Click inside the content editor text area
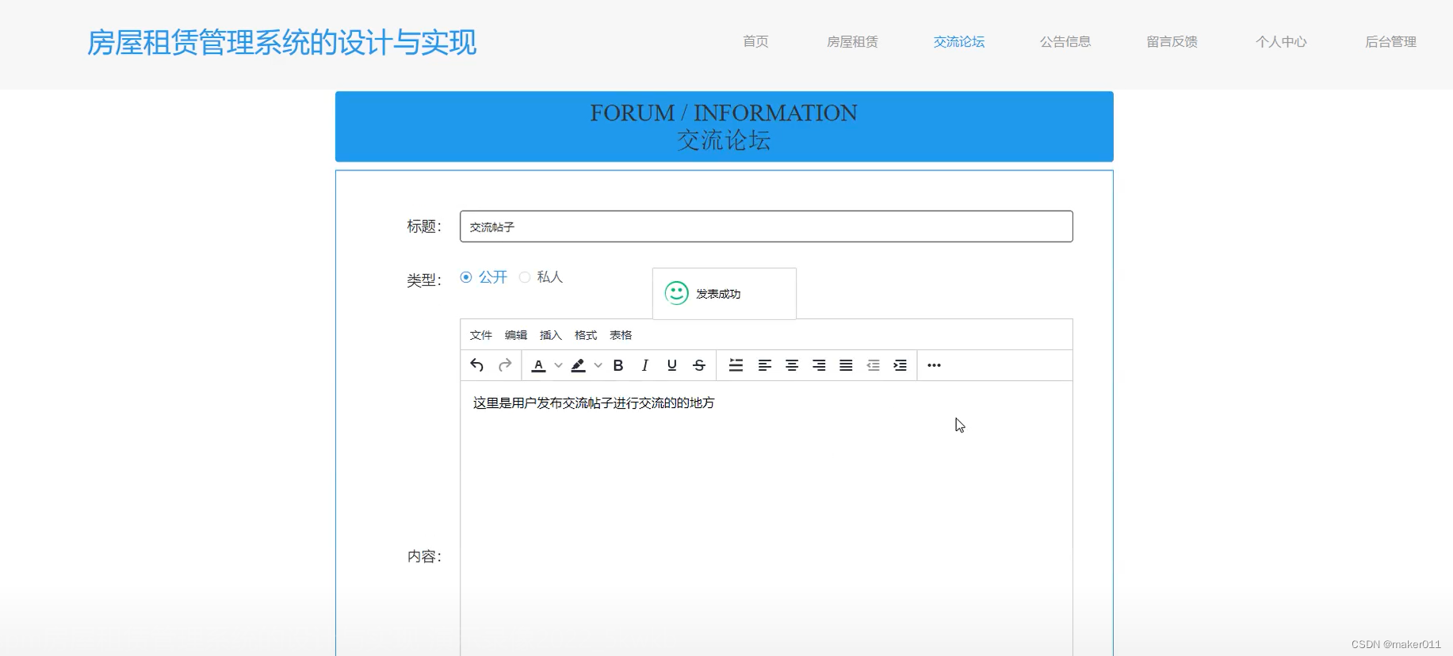This screenshot has width=1453, height=656. [767, 518]
